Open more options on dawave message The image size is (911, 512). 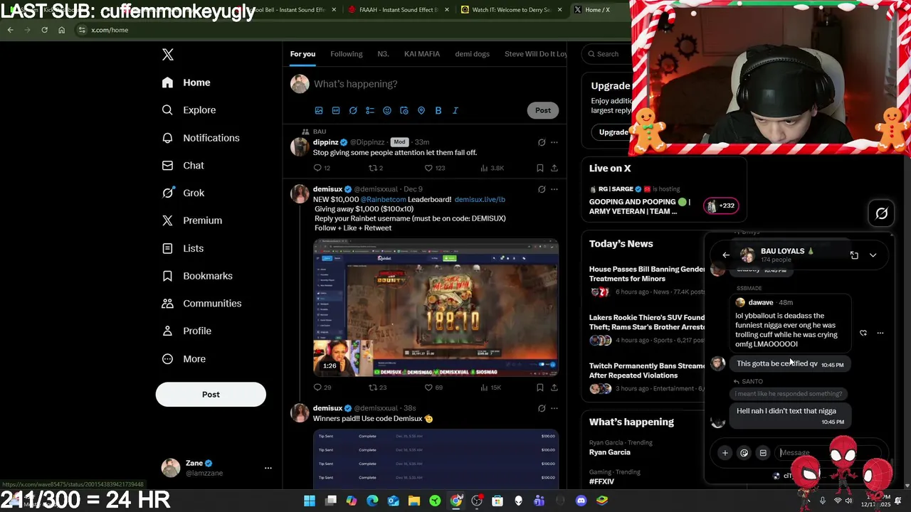click(880, 333)
